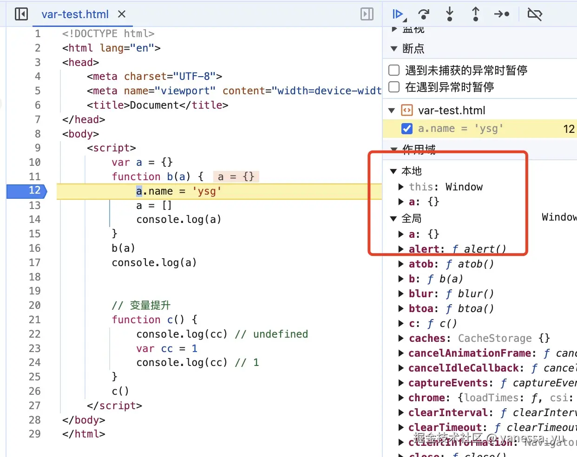Collapse the 本地 scope group
The width and height of the screenshot is (577, 457).
393,171
